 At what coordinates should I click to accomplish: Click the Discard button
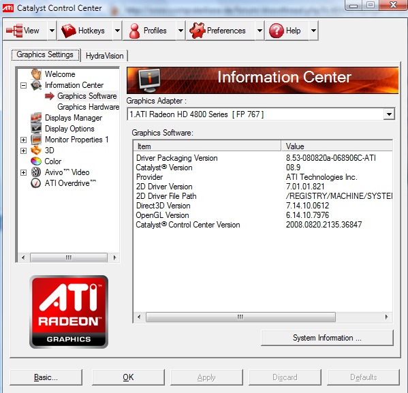pyautogui.click(x=285, y=377)
